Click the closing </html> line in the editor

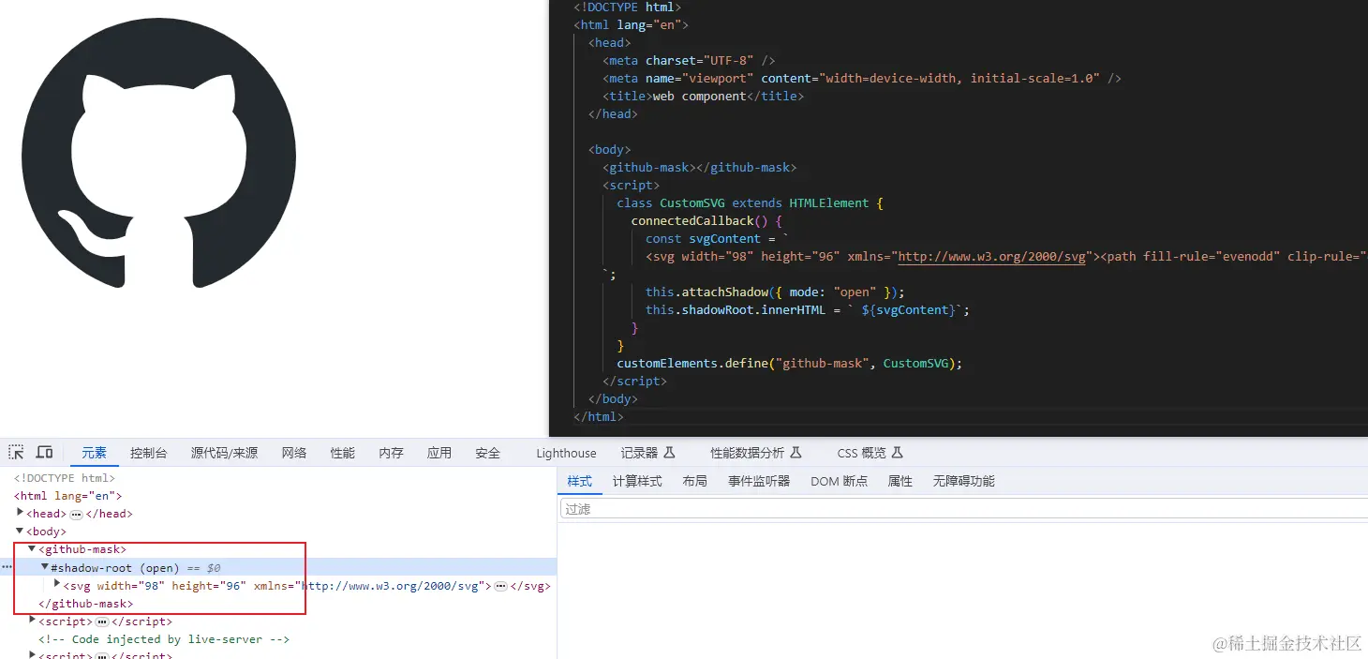pyautogui.click(x=599, y=416)
